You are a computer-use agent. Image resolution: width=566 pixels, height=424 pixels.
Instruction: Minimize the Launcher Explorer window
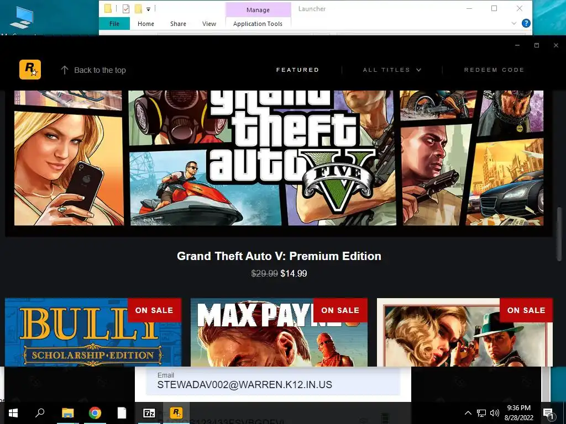click(x=469, y=8)
